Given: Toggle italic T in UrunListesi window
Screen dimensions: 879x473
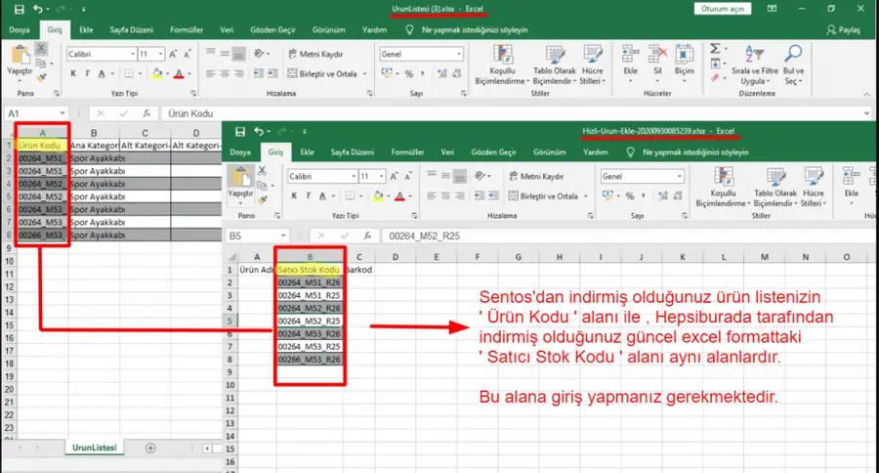Looking at the screenshot, I should click(x=87, y=73).
